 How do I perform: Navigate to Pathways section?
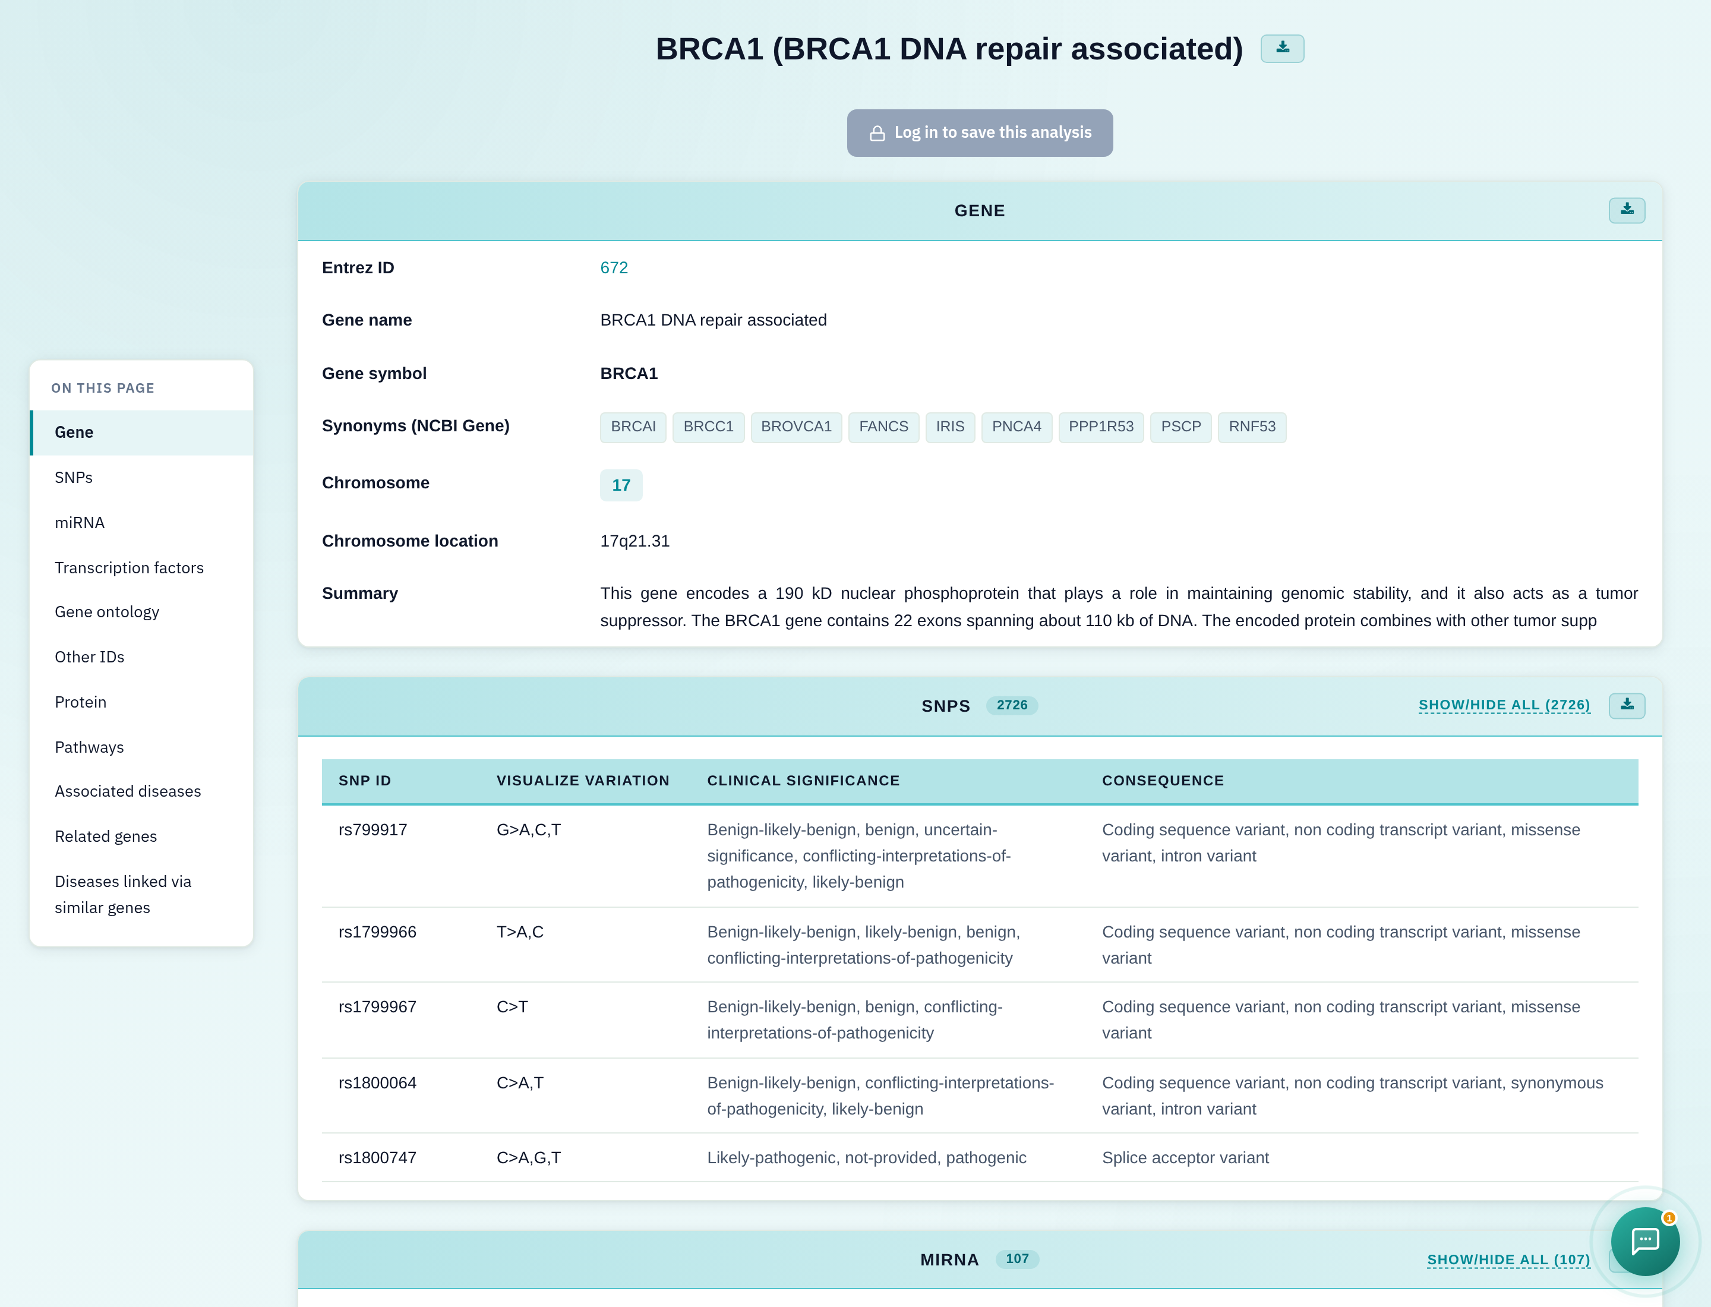[x=141, y=747]
